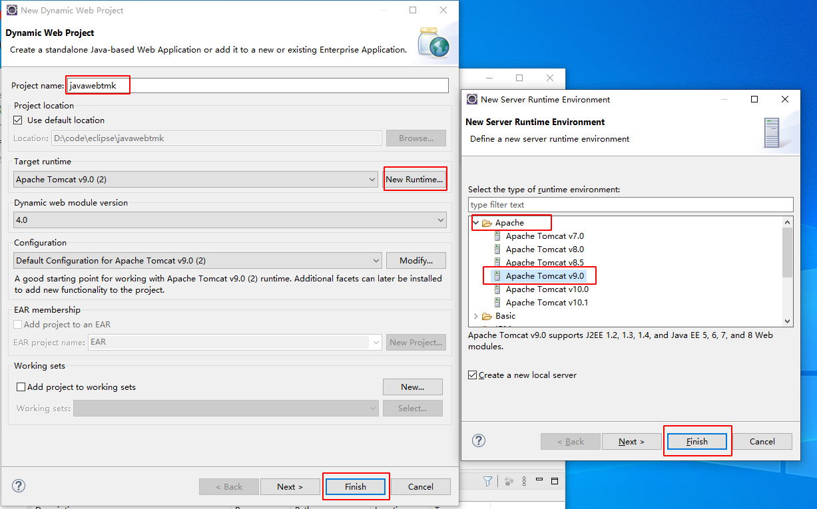Select Apache Tomcat v10.0 in the list

547,289
